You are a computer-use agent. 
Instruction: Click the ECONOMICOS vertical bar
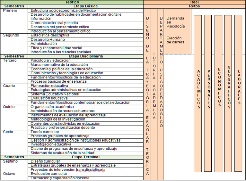point(218,93)
